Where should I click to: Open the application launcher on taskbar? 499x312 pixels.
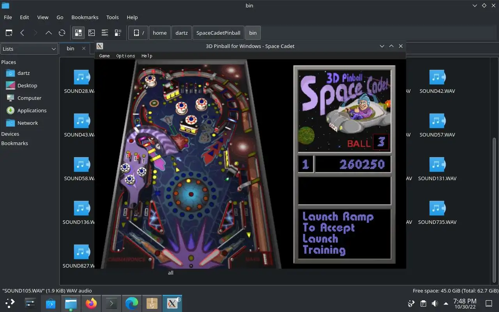[10, 303]
